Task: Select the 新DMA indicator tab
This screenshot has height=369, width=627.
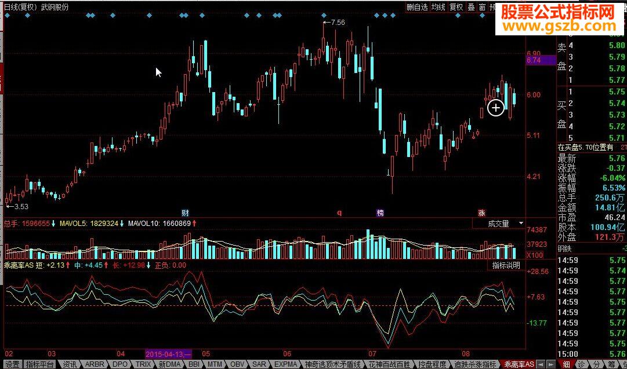Action: [169, 364]
